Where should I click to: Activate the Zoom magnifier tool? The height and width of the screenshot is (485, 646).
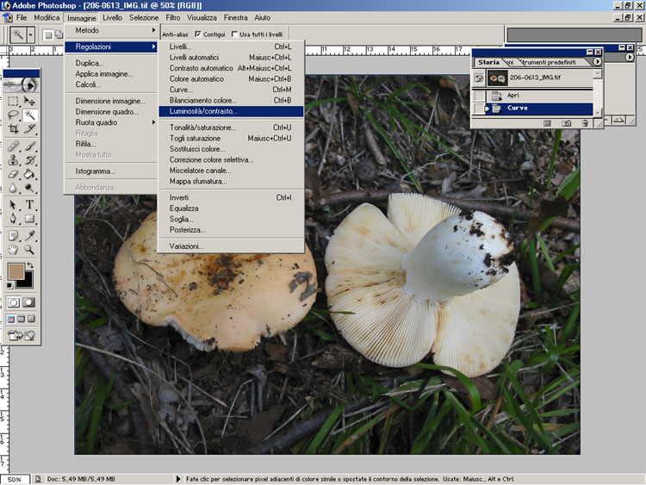click(x=30, y=250)
